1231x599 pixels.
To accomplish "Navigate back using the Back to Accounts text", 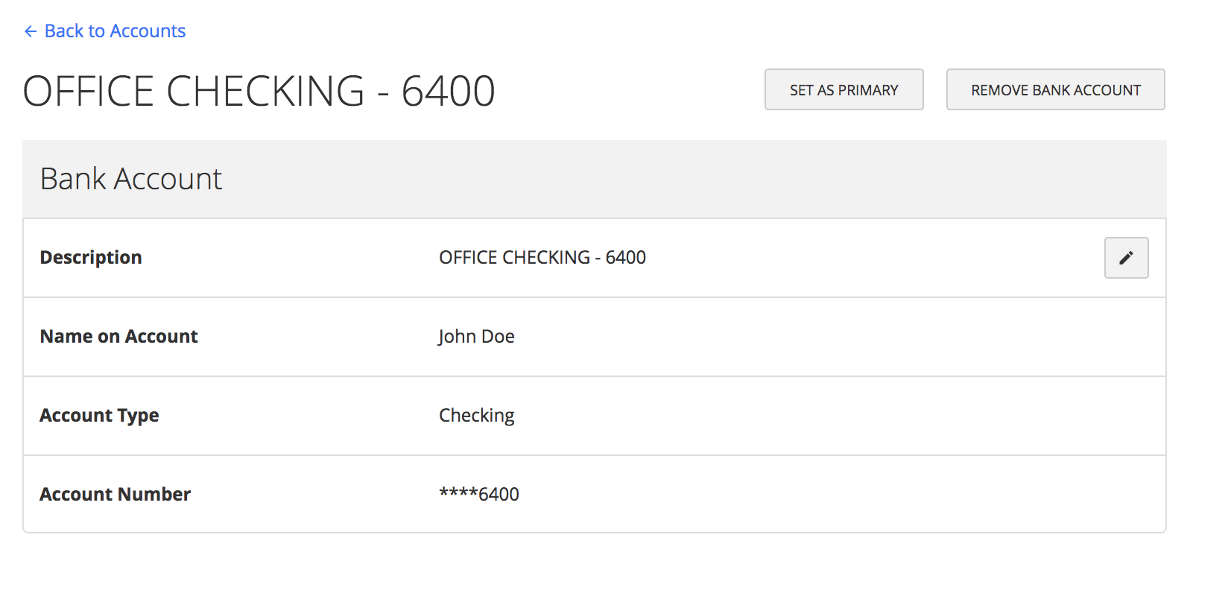I will coord(115,31).
